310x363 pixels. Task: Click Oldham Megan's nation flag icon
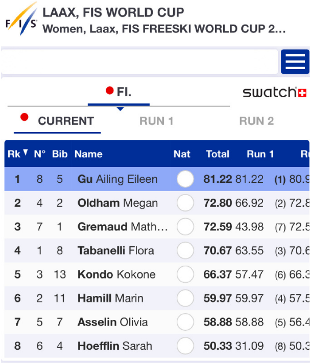185,203
